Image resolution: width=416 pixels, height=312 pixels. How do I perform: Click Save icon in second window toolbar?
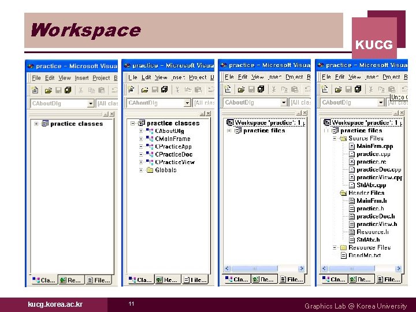coord(155,90)
